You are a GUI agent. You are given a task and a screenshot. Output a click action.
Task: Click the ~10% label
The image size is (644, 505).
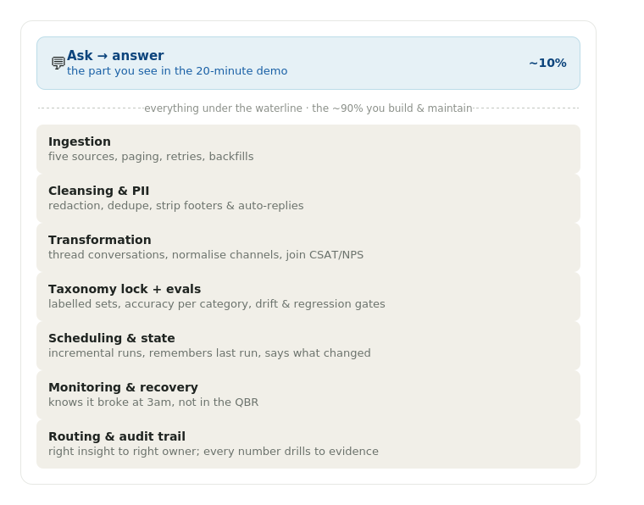pos(547,63)
